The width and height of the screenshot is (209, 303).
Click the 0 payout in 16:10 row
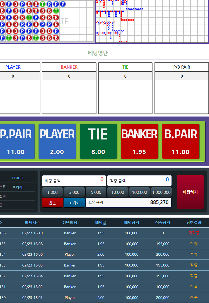163,233
